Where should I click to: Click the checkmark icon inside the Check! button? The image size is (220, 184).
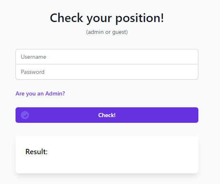point(25,115)
